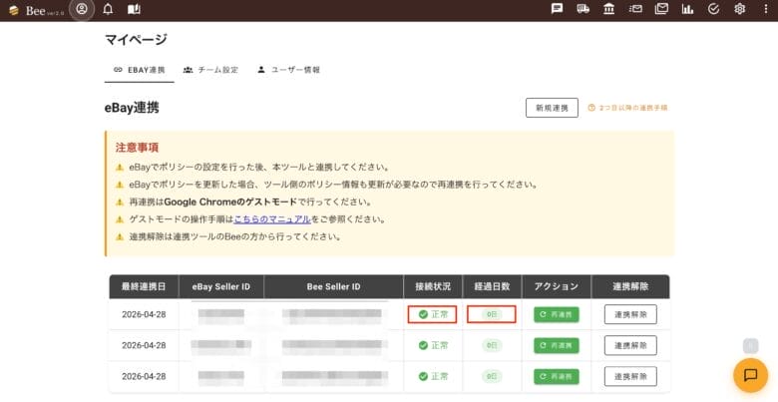The image size is (778, 402).
Task: Open the こちらのマニュアル link
Action: point(272,218)
